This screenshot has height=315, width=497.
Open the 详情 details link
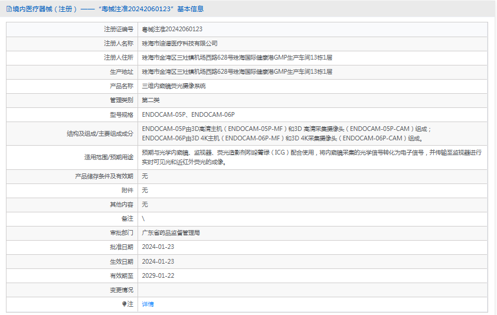[x=148, y=304]
